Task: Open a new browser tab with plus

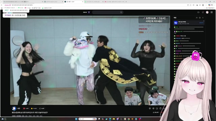Action: pyautogui.click(x=126, y=2)
